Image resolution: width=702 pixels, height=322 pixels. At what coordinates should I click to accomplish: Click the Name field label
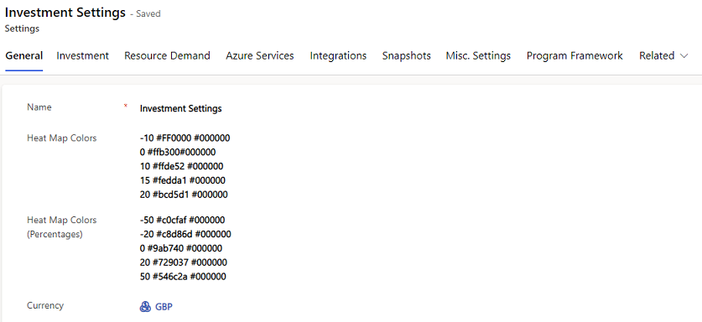[39, 107]
